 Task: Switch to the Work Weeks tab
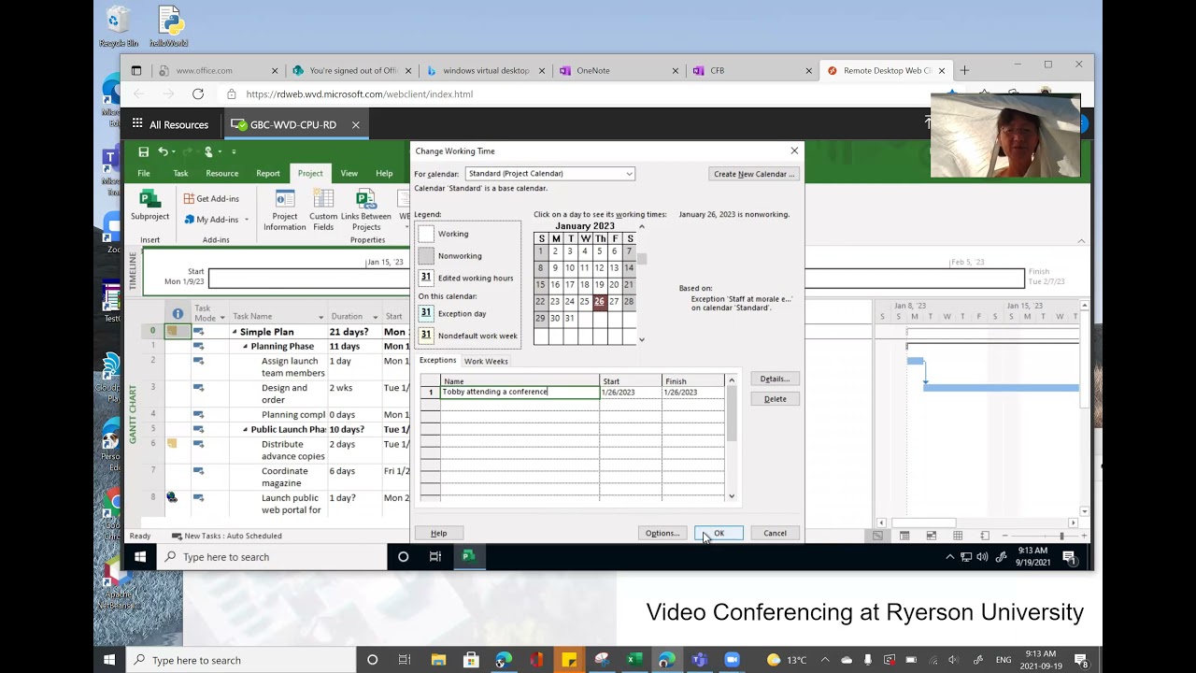pos(486,361)
